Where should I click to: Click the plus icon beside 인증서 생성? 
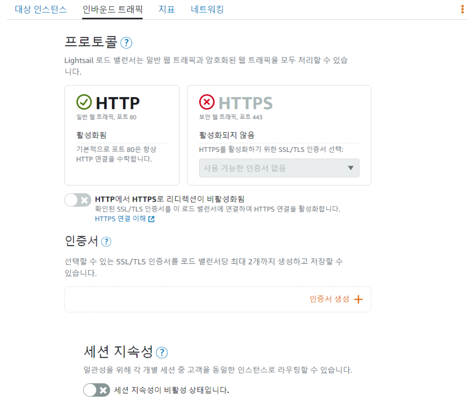358,300
